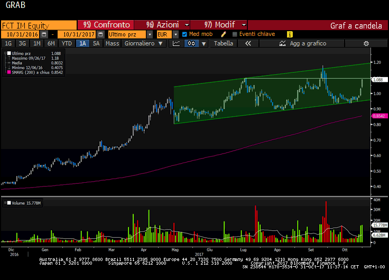The width and height of the screenshot is (389, 280).
Task: Open the Tabella view
Action: [223, 44]
